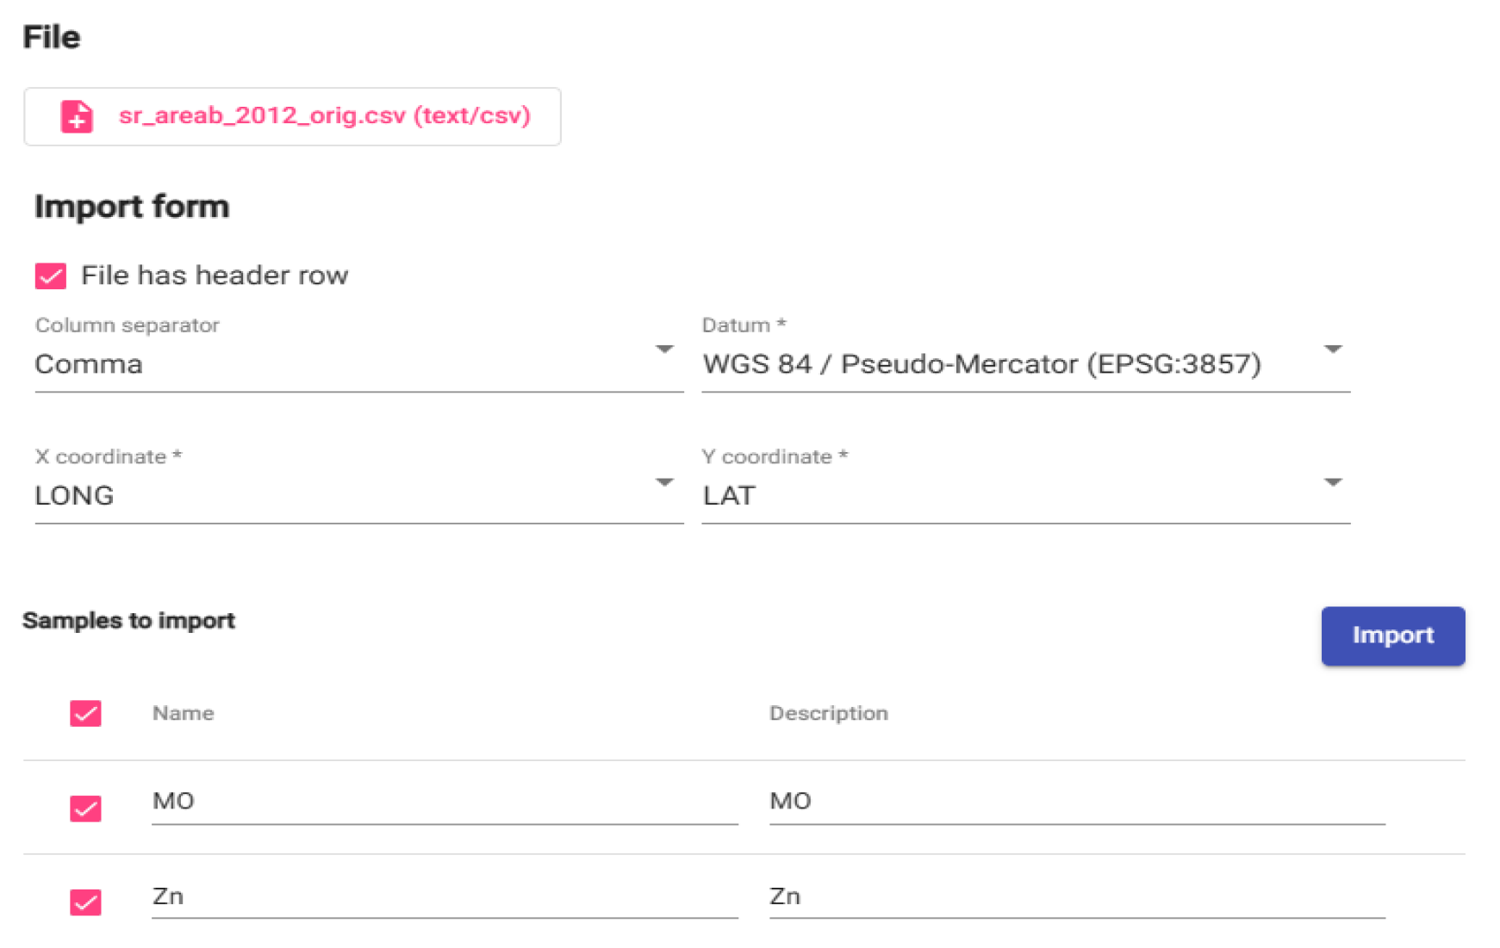Uncheck the File has header row checkbox
The height and width of the screenshot is (948, 1500).
pos(51,276)
